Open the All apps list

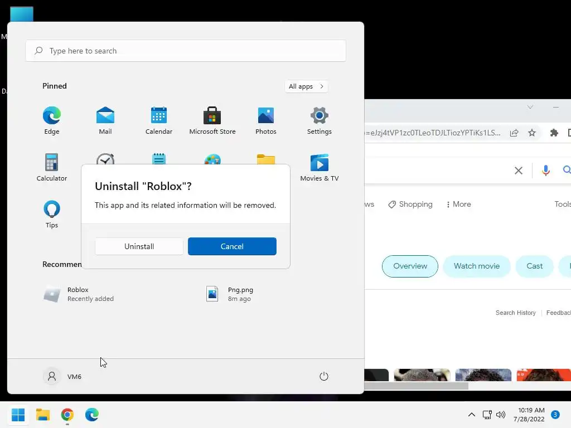306,86
